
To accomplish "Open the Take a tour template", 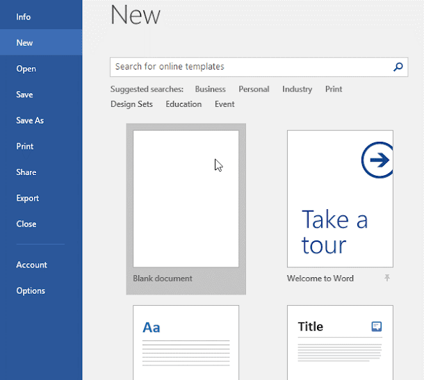I will point(340,199).
